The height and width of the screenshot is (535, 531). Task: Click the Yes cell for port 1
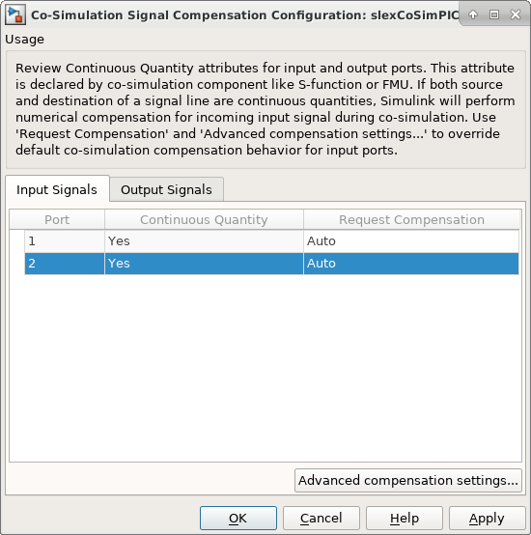tap(204, 241)
